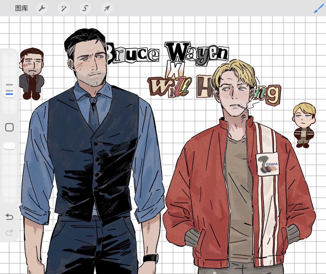The image size is (326, 274).
Task: Open the Actions wrench menu
Action: pos(42,8)
